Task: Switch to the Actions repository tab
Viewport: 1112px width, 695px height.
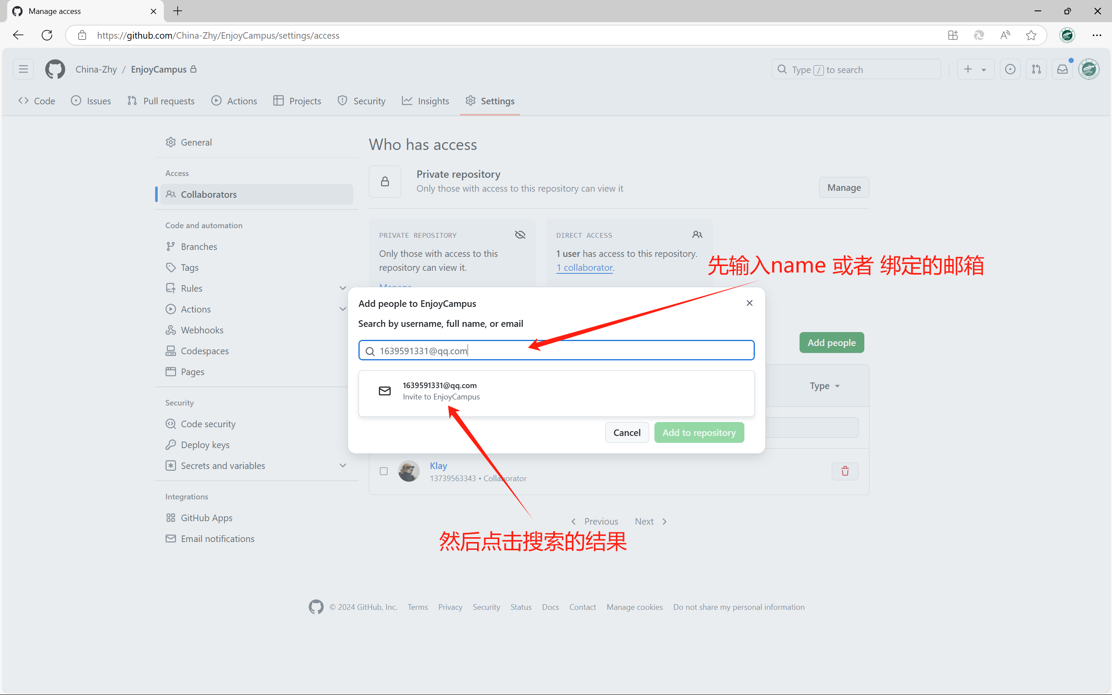Action: tap(234, 101)
